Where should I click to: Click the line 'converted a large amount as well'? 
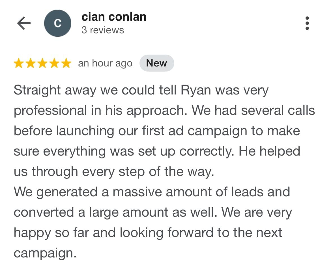pos(115,212)
